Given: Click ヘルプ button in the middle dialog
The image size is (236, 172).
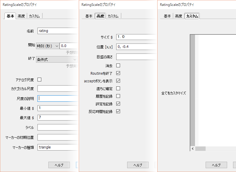Looking at the screenshot, I should [138, 165].
